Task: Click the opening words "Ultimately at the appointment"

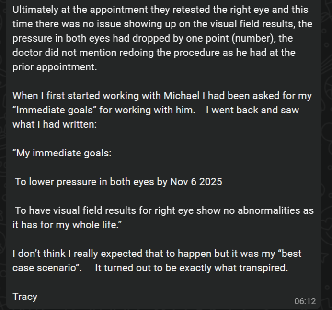Action: 72,10
